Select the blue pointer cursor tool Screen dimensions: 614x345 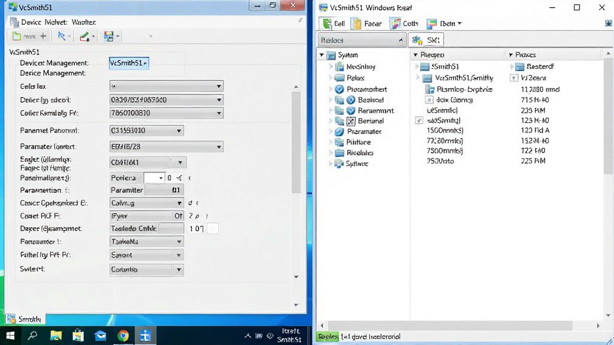[x=62, y=37]
